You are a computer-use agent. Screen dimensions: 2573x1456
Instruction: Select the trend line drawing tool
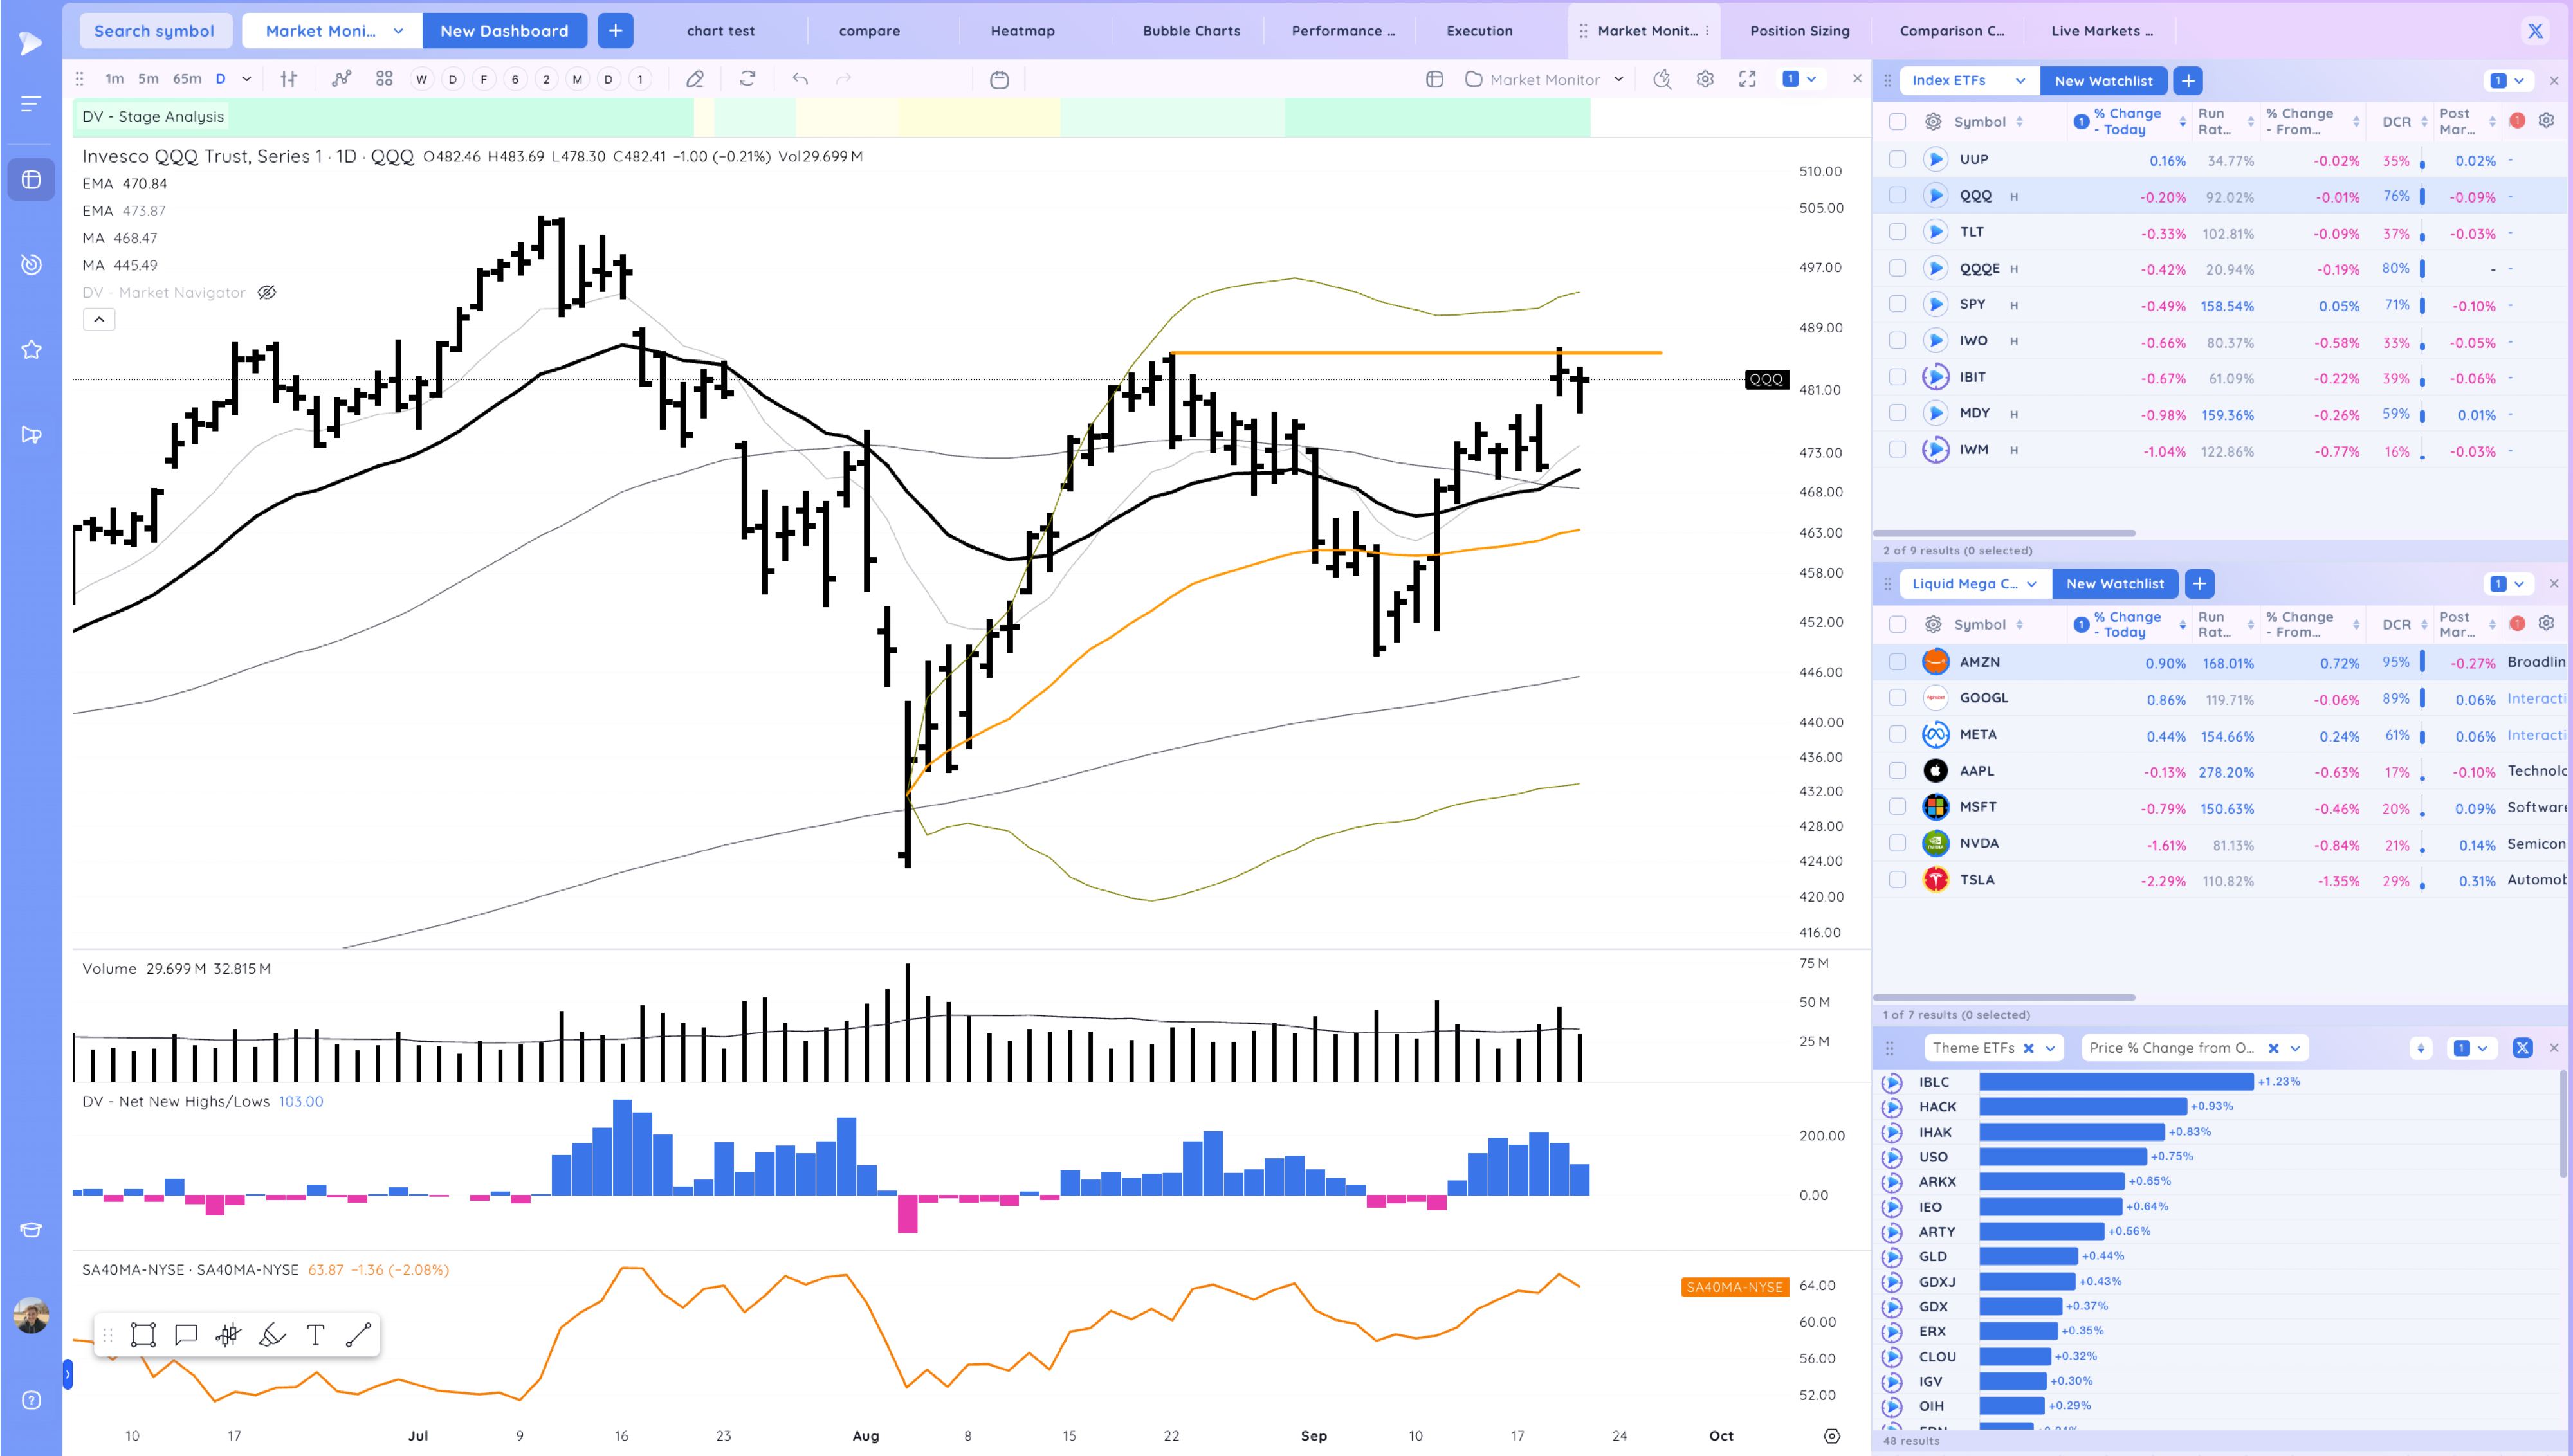[x=358, y=1335]
